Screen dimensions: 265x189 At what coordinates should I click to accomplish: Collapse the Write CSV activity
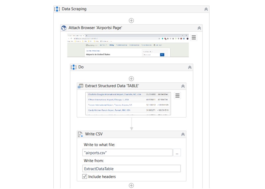point(183,134)
